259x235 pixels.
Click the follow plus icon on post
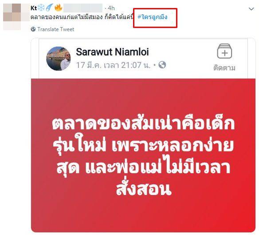click(224, 51)
